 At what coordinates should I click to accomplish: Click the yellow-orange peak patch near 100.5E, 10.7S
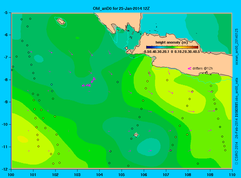click(22, 139)
